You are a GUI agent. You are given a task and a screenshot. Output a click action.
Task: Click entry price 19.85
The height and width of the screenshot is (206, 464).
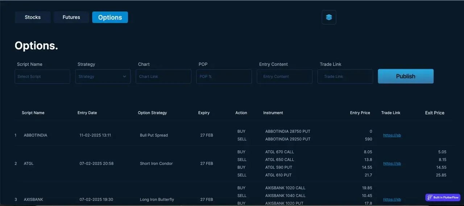point(367,188)
